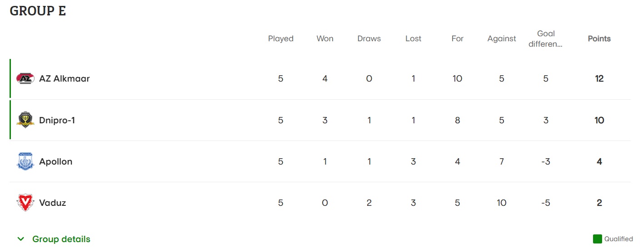Click the Vaduz club crest

25,203
